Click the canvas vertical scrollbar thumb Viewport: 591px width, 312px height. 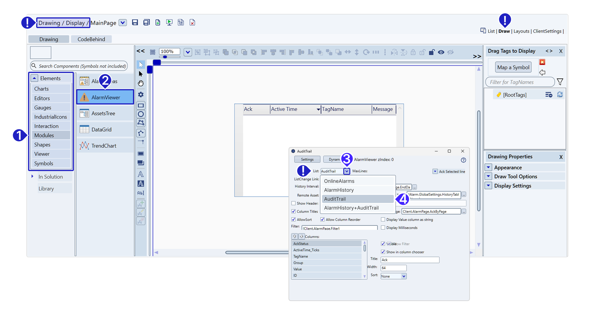pos(479,161)
